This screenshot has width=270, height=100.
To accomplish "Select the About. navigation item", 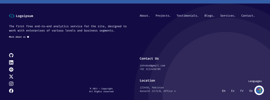I will (145, 16).
